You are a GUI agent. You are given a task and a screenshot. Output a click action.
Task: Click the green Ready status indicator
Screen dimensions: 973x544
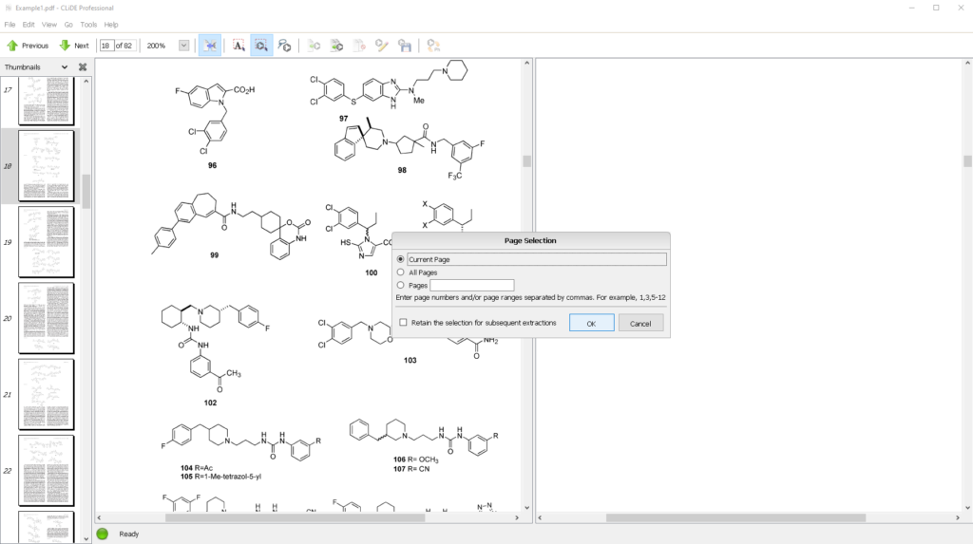click(103, 534)
